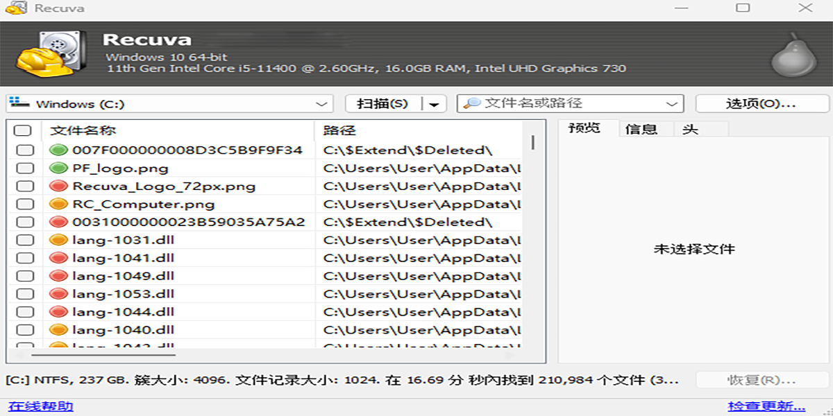Click red status dot for lang-1041.dll
The image size is (833, 416).
click(x=58, y=258)
